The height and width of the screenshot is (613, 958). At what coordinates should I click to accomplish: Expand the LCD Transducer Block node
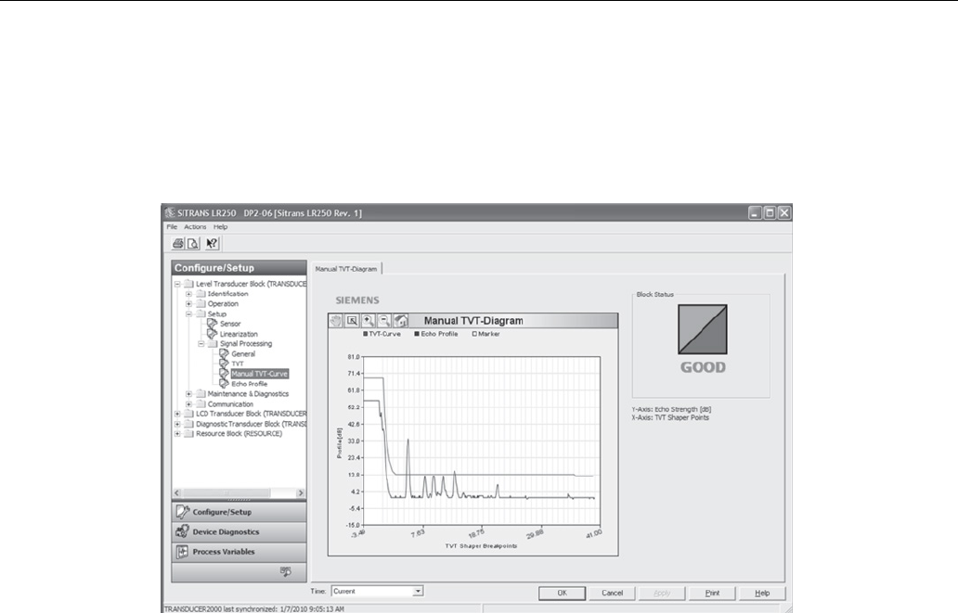pyautogui.click(x=177, y=414)
